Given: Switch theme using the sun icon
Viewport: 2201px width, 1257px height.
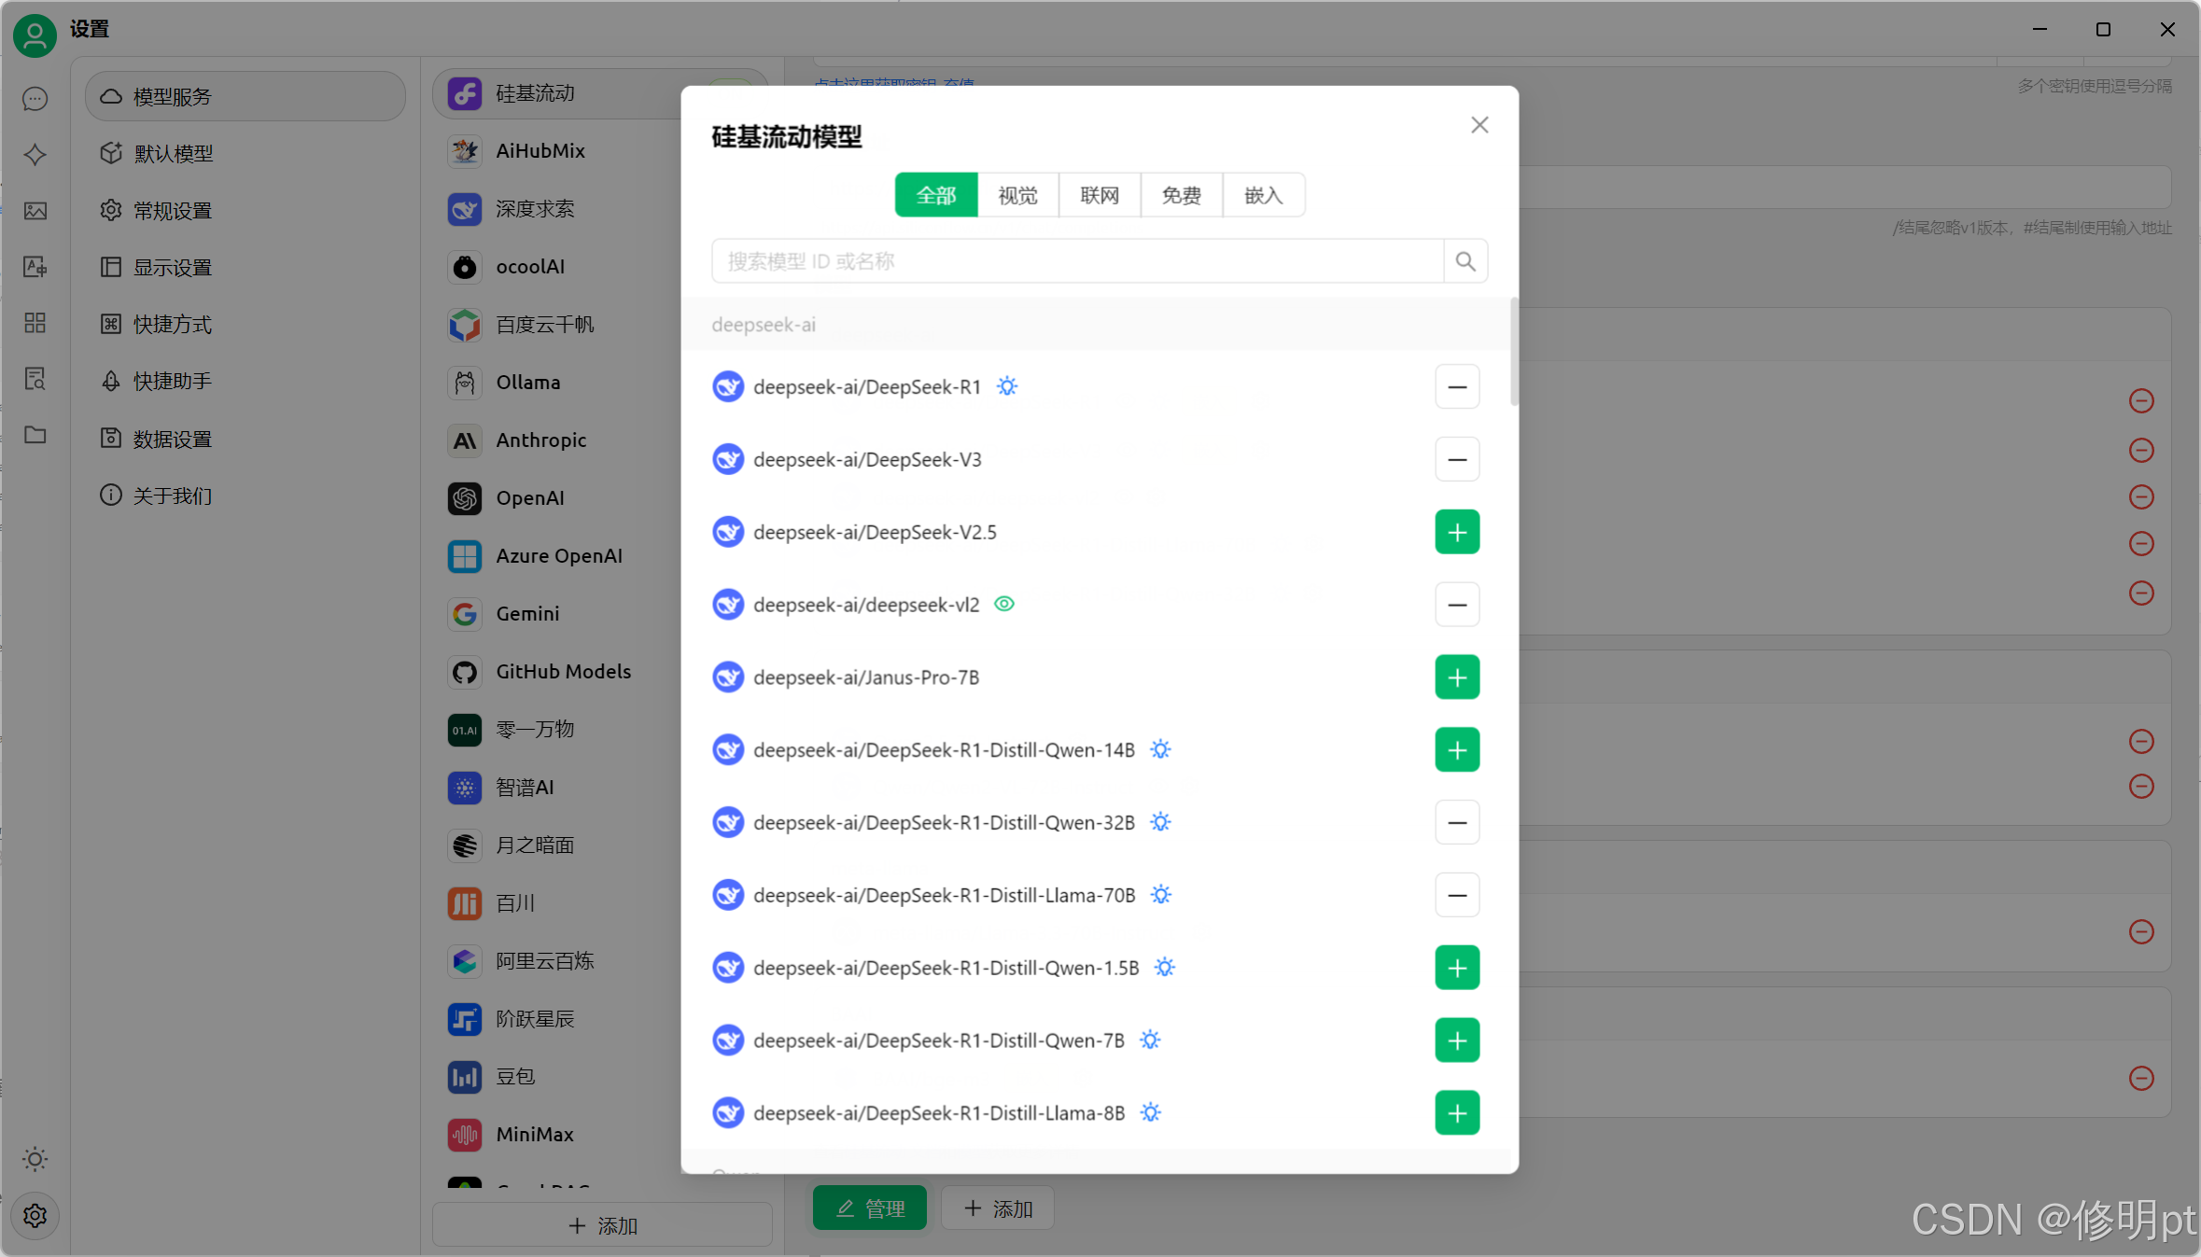Looking at the screenshot, I should pyautogui.click(x=35, y=1159).
